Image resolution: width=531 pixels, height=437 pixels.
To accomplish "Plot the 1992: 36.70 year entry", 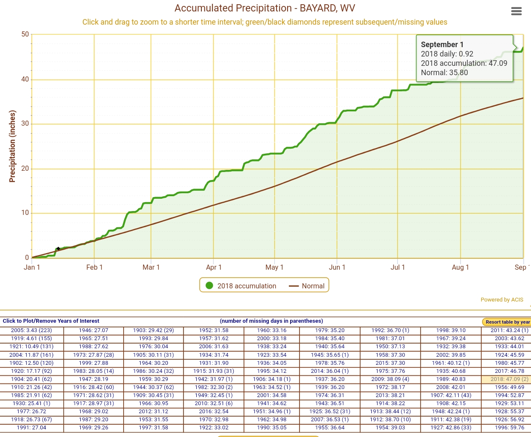I will point(390,330).
